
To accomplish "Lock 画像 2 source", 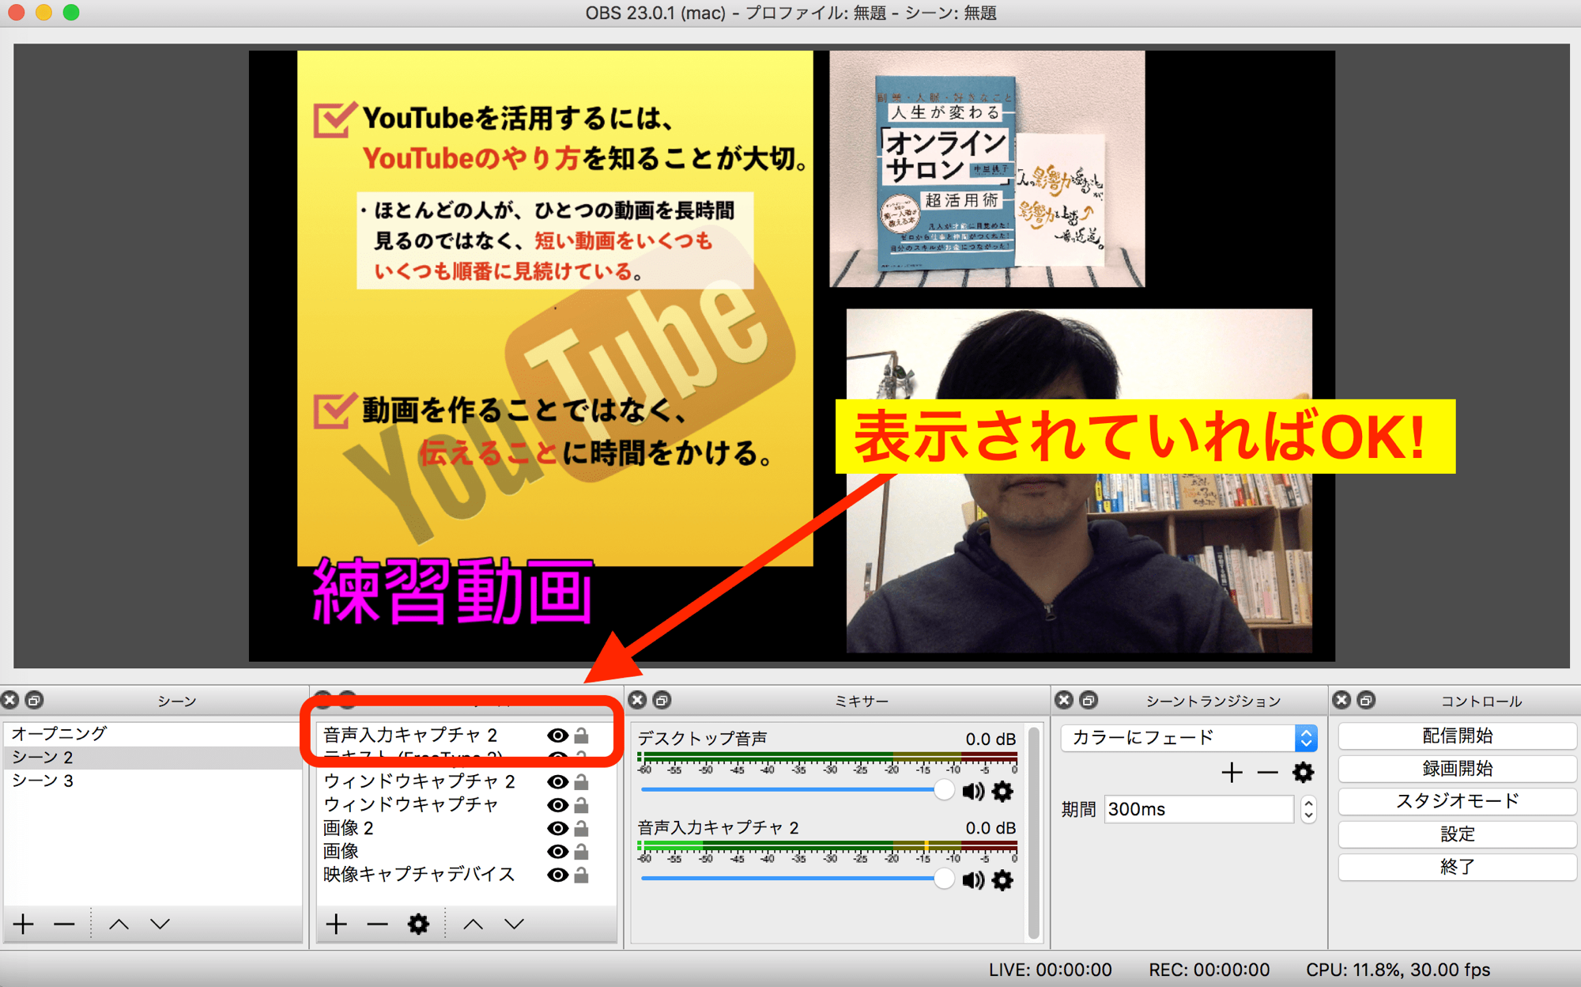I will [x=581, y=828].
